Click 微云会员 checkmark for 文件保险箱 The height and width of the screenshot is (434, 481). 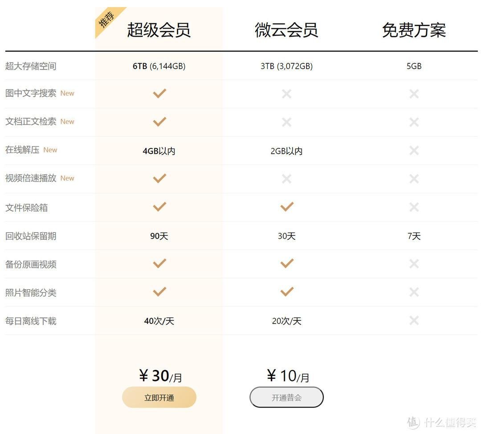[287, 207]
